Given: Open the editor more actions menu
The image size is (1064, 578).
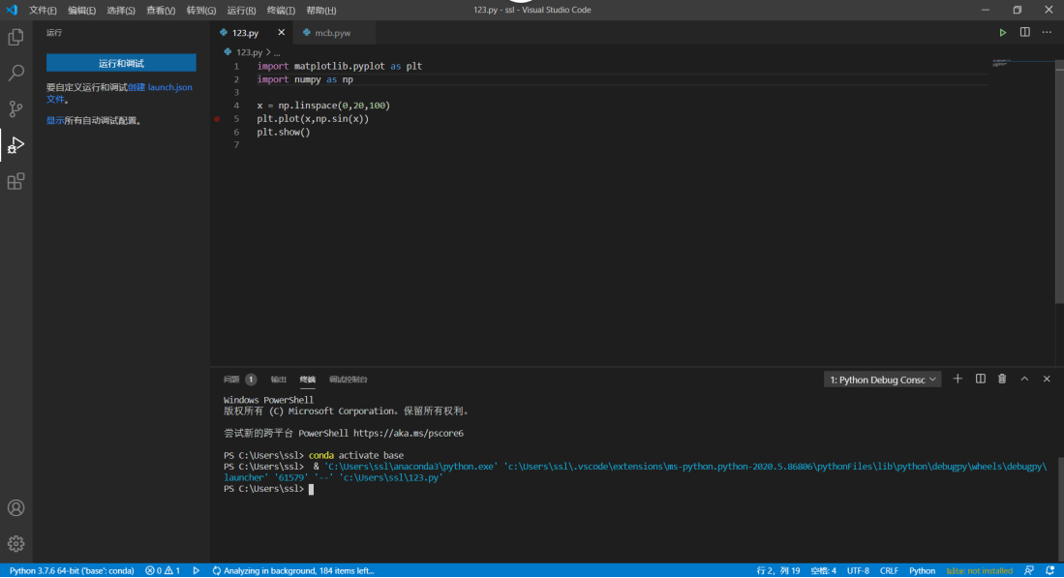Looking at the screenshot, I should [x=1047, y=32].
